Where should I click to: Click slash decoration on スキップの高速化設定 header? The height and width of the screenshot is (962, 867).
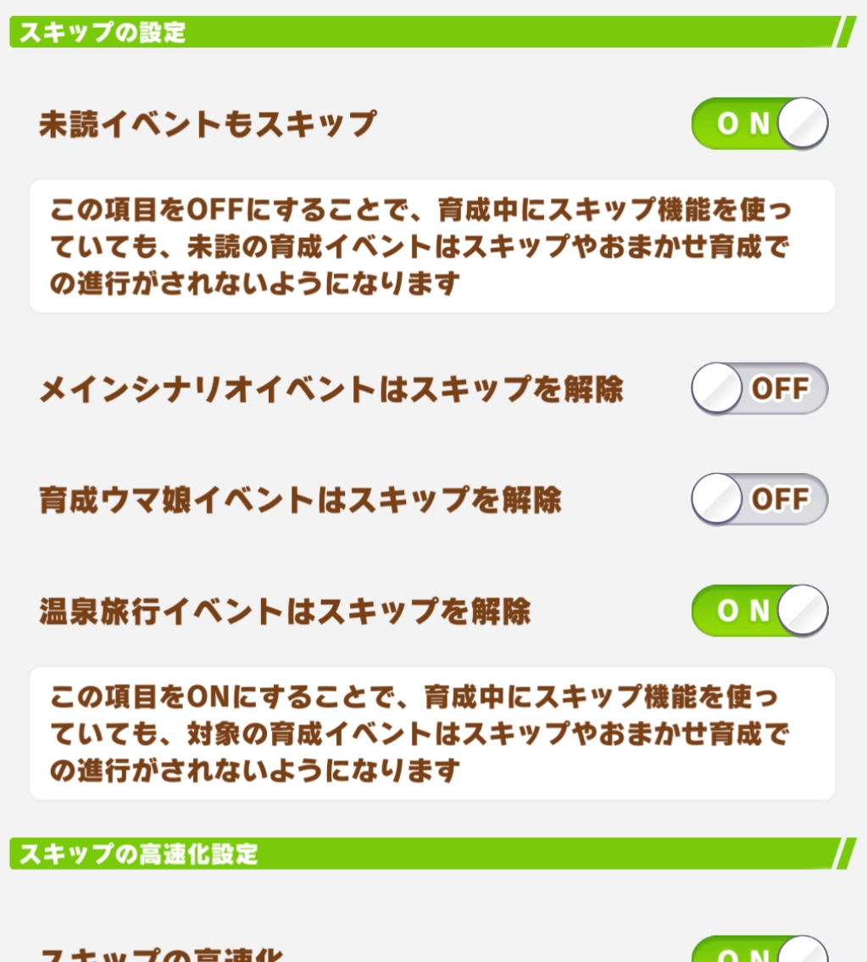[845, 854]
